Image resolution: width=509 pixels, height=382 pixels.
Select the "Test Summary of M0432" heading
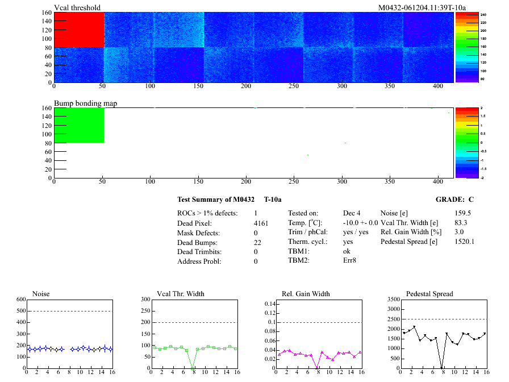coord(216,200)
